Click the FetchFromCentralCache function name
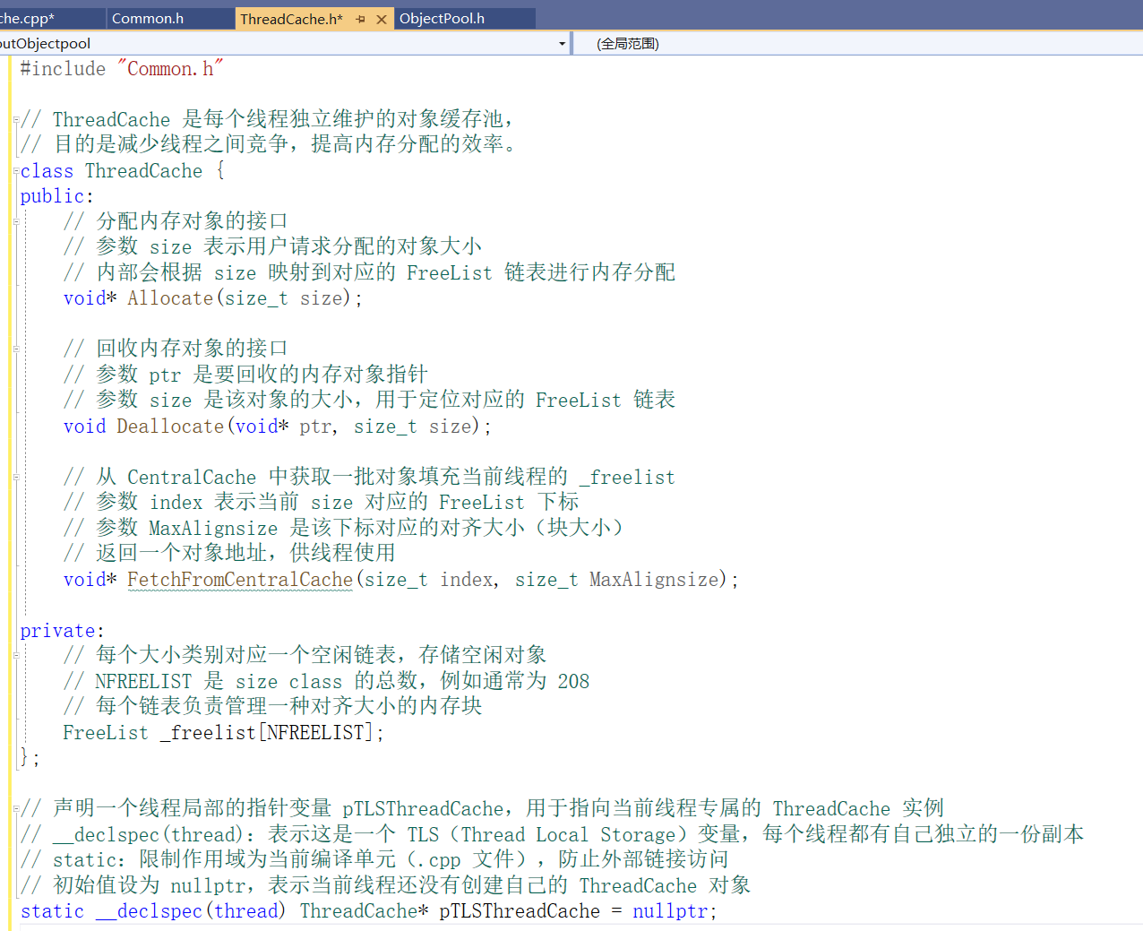This screenshot has width=1143, height=931. point(240,580)
